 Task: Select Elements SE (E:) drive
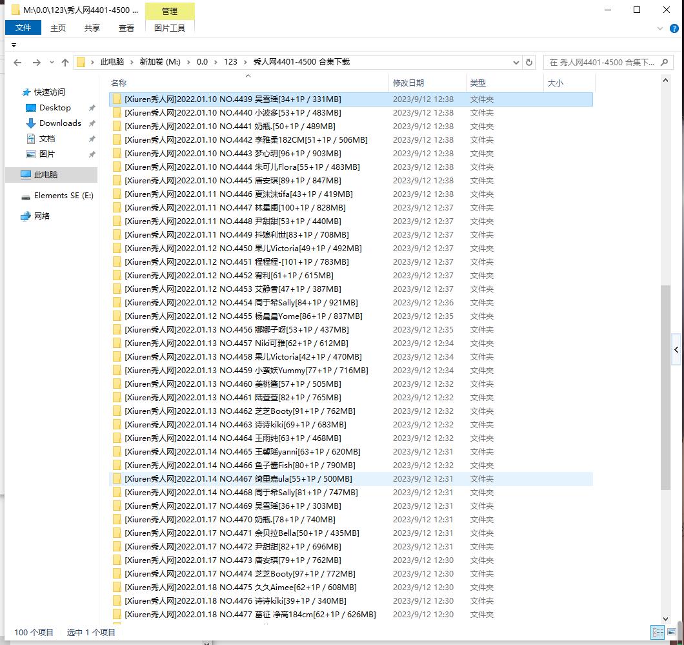coord(63,196)
